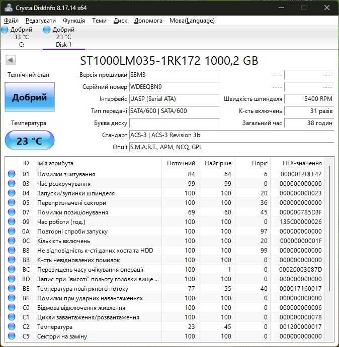Viewport: 339px width, 347px height.
Task: Click HEX value 00020003087D
Action: tap(300, 269)
